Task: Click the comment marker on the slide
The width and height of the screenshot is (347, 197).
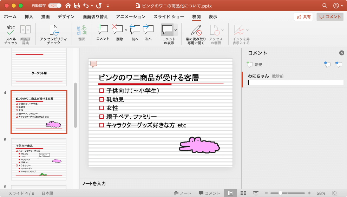Action: (x=93, y=64)
